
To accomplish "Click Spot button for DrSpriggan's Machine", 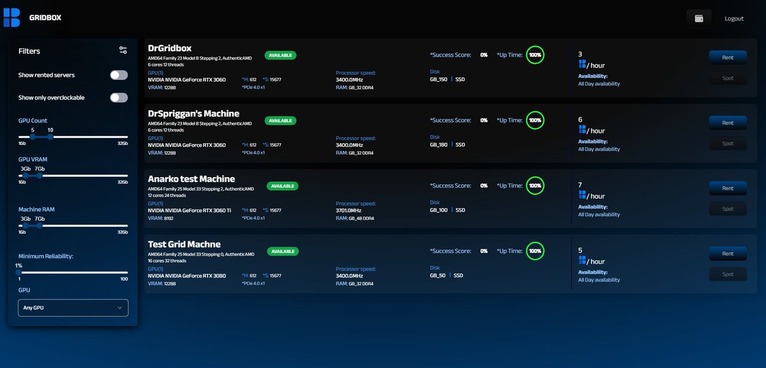I will pyautogui.click(x=728, y=144).
